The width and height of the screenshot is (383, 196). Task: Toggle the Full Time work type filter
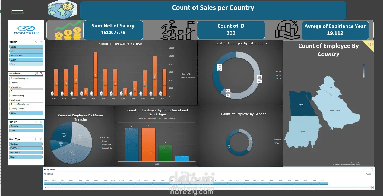coord(26,148)
